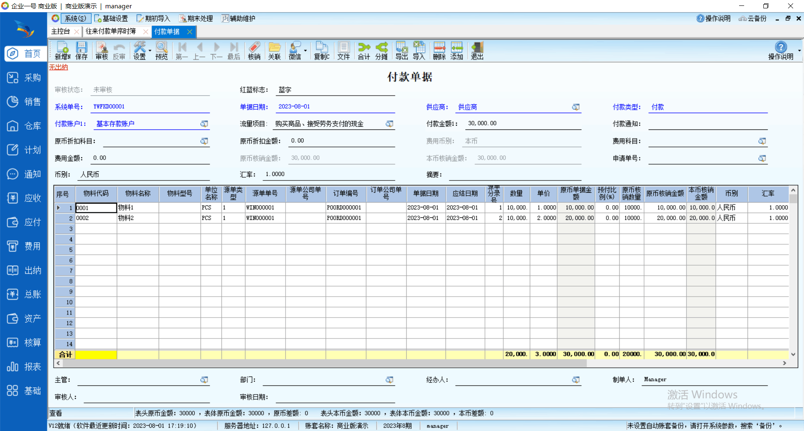Close the 付款单据 tab
804x431 pixels.
pos(190,32)
